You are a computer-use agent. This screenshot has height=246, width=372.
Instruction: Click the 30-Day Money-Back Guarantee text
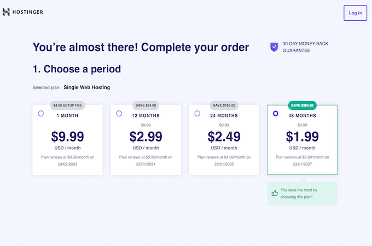(305, 47)
